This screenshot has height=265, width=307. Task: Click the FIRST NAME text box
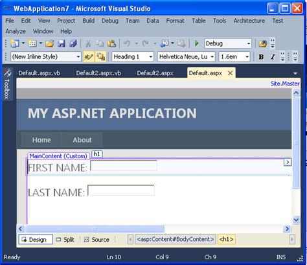click(x=124, y=166)
